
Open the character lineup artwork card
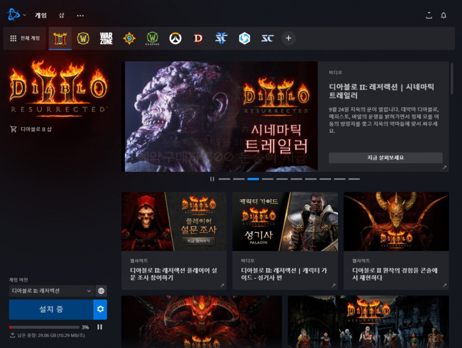[368, 322]
